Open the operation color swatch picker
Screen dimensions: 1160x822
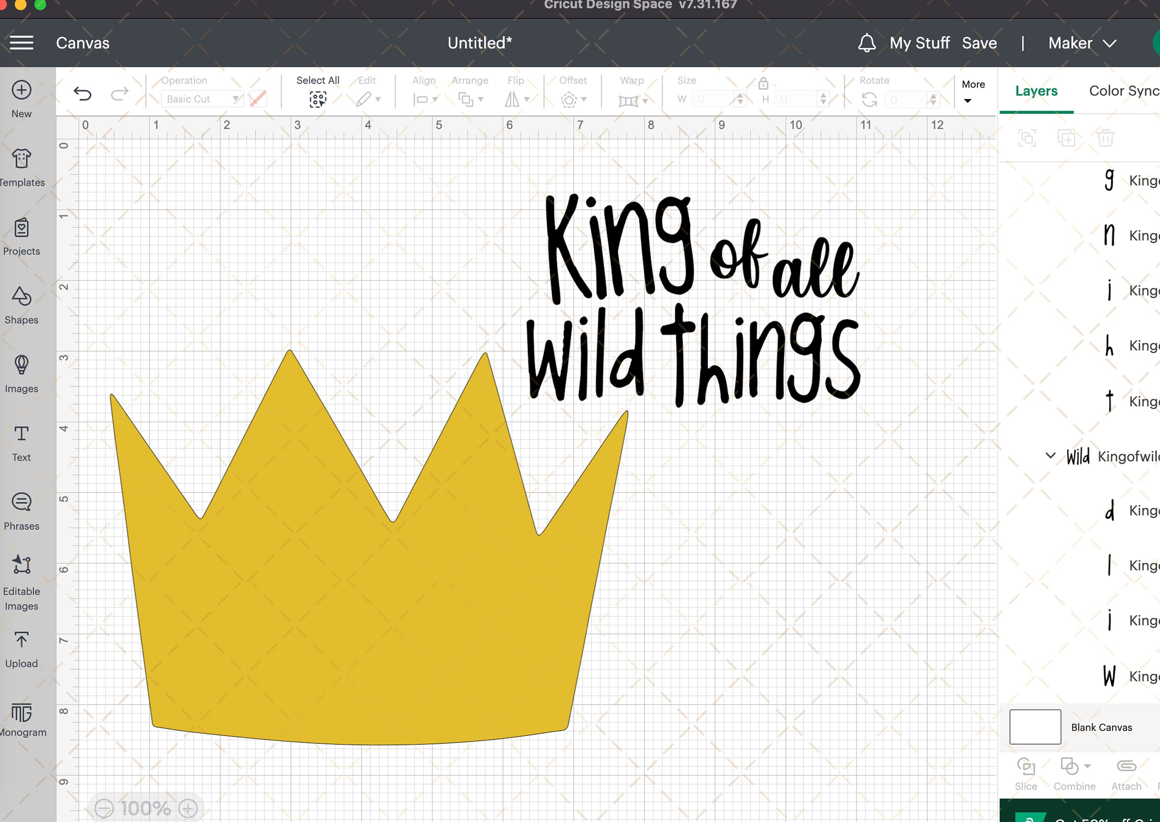tap(257, 99)
